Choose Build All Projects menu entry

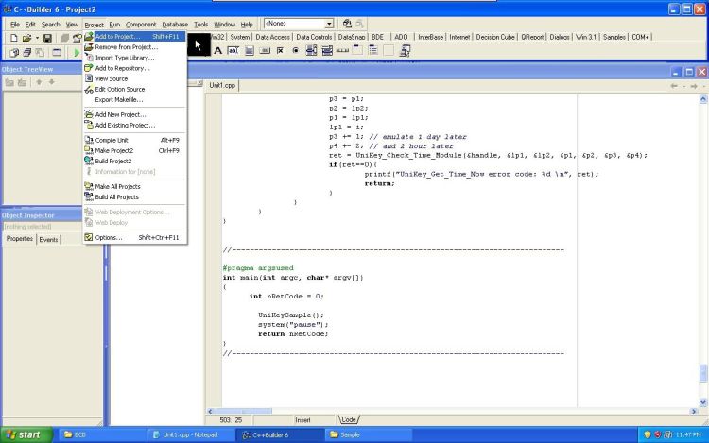[135, 196]
